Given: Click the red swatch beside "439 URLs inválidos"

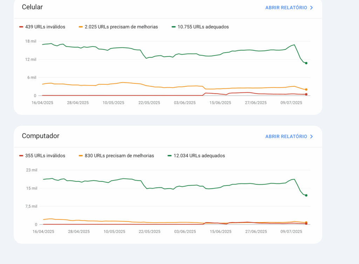Looking at the screenshot, I should (x=21, y=27).
